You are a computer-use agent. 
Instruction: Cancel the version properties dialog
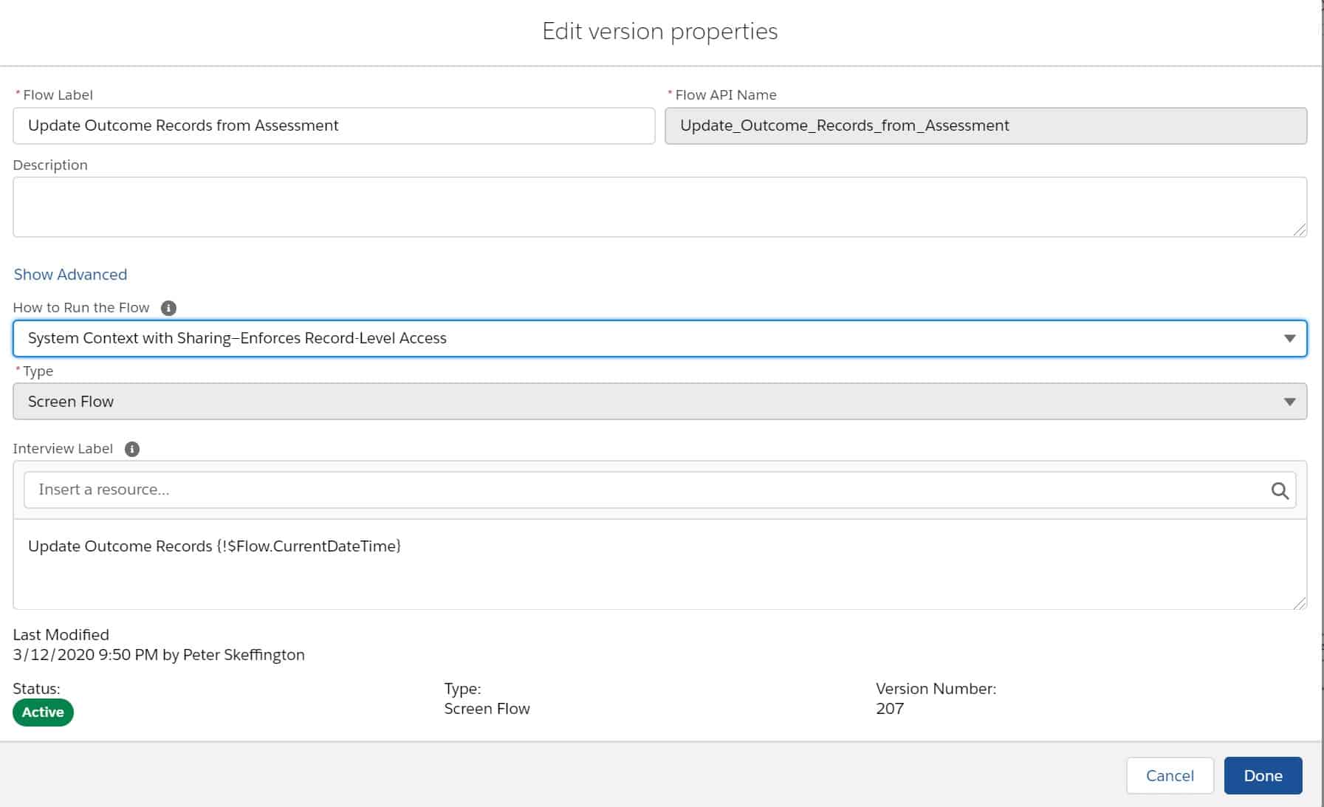[1170, 775]
